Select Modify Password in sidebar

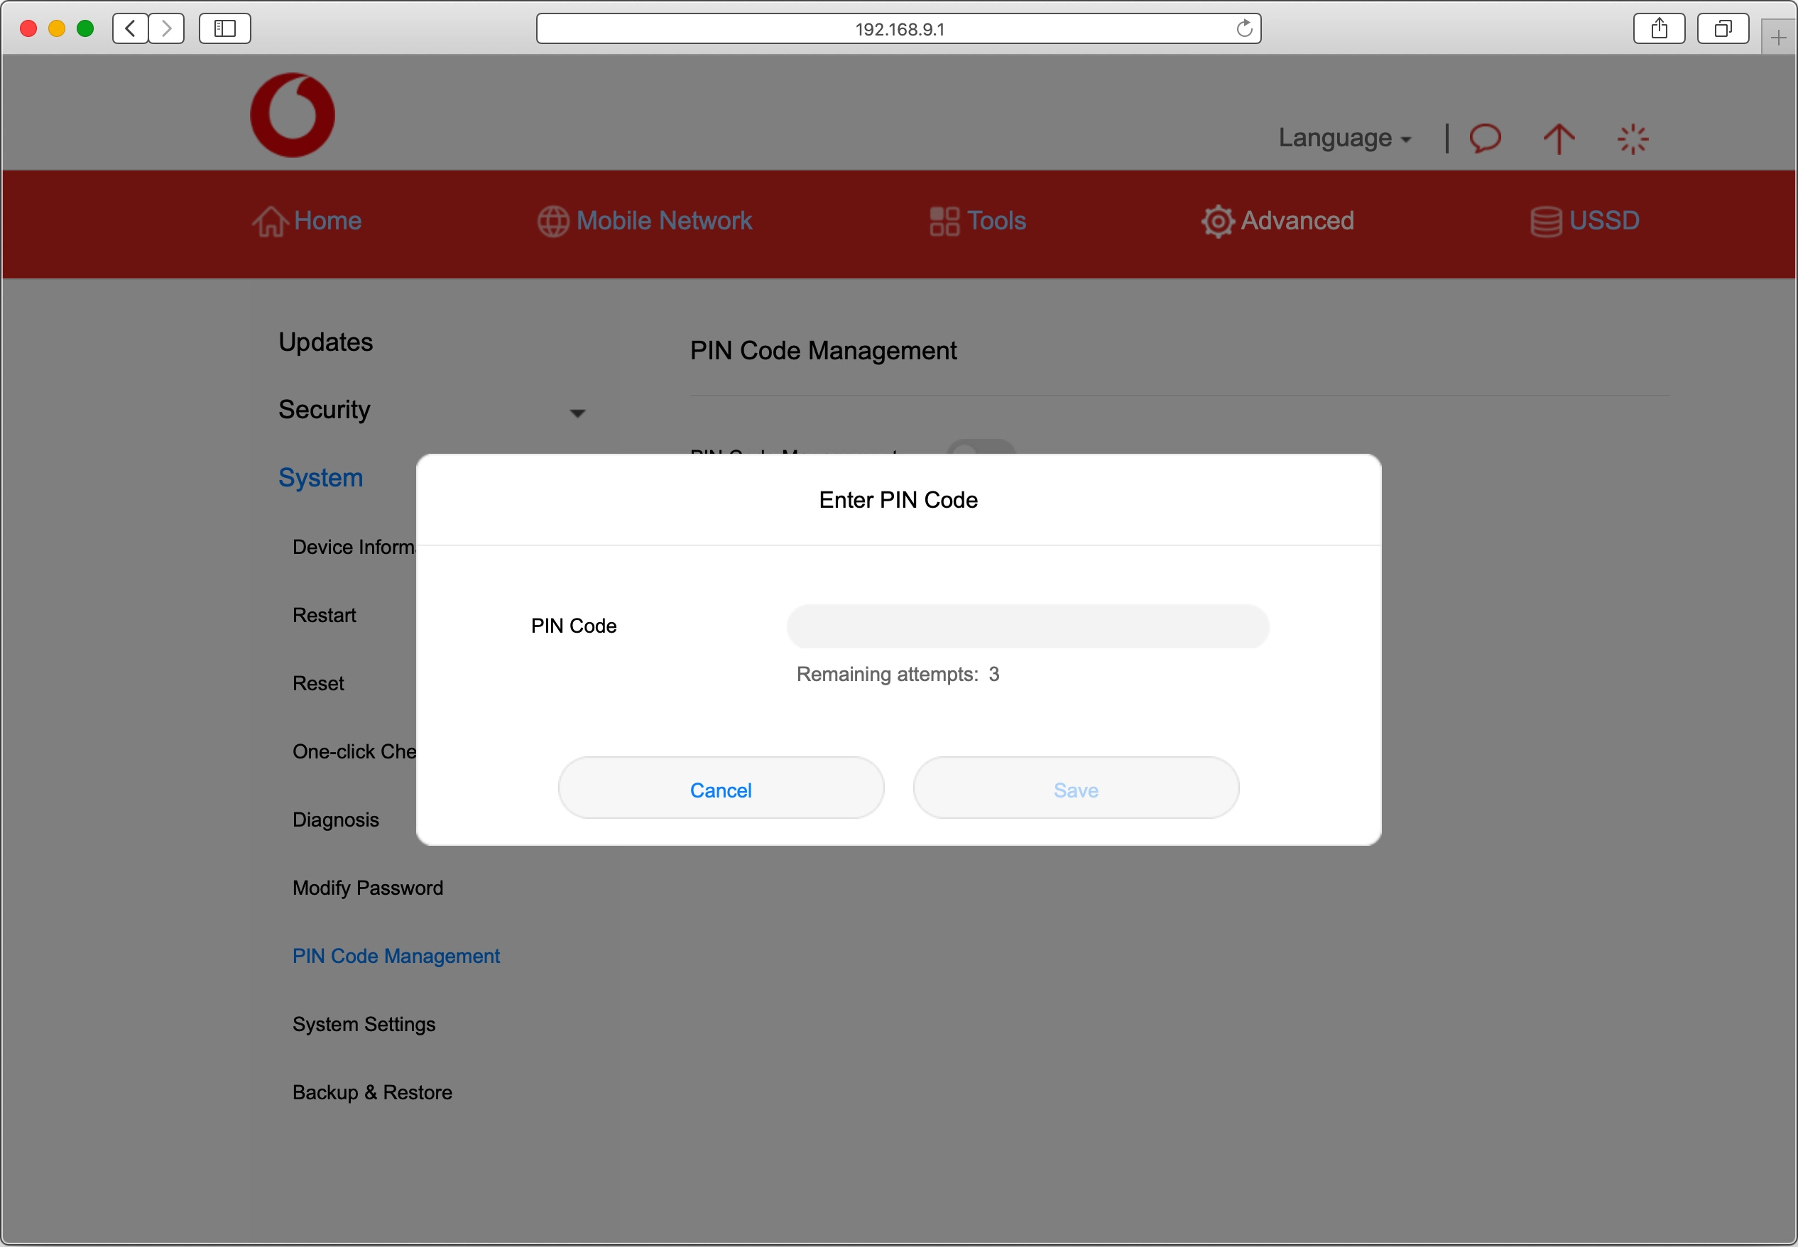(367, 888)
